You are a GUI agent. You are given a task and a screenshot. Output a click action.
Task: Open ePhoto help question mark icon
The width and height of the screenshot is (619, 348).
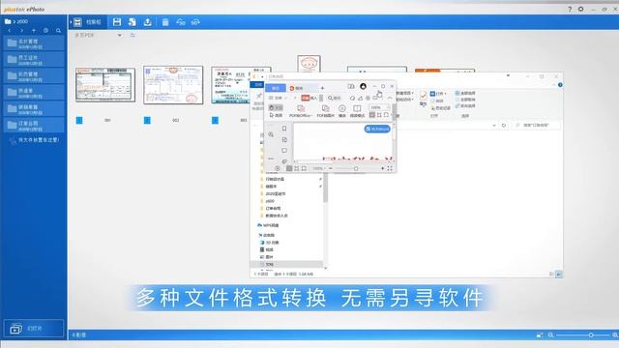click(x=570, y=9)
